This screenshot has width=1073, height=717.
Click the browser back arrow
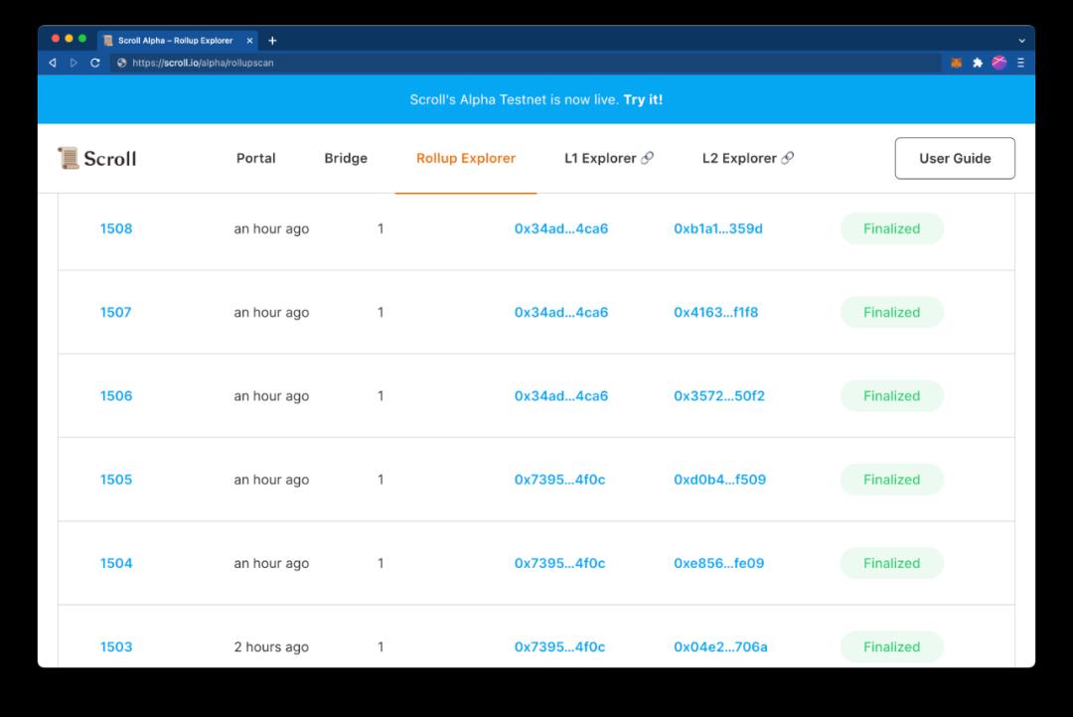pos(53,63)
